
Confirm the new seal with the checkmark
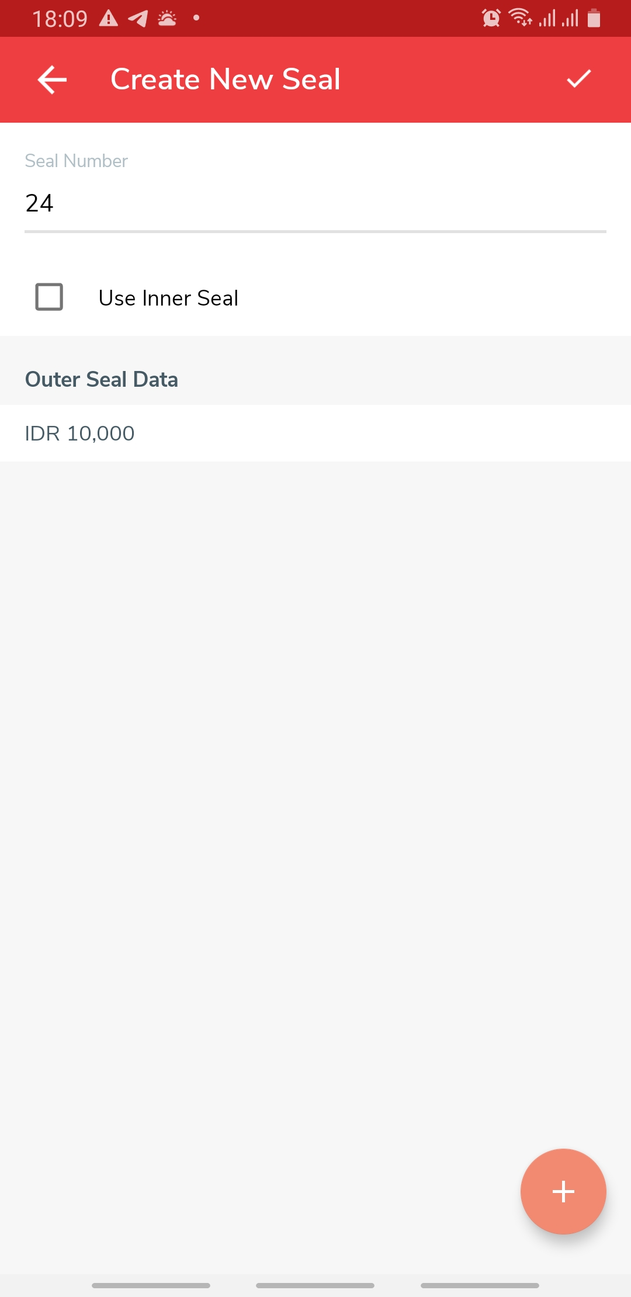coord(579,79)
